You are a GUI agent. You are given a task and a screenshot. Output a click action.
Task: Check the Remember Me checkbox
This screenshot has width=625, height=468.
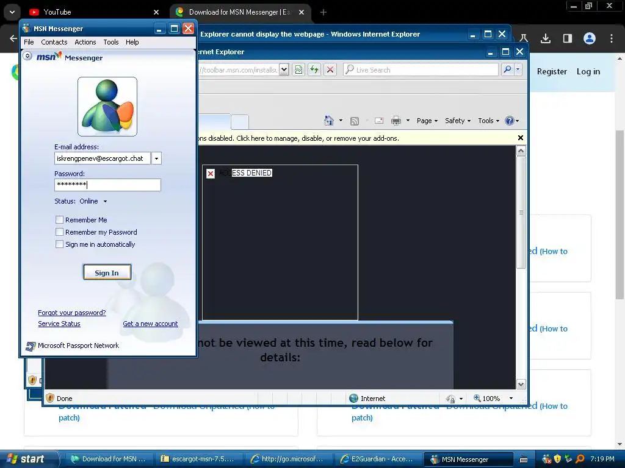[x=59, y=219]
